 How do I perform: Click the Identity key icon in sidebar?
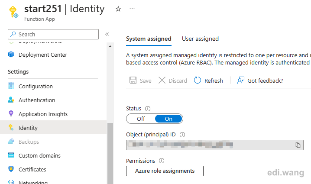(x=11, y=127)
